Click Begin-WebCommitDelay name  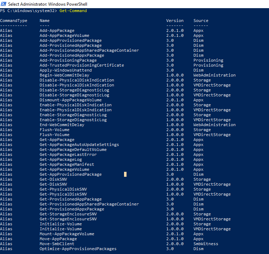[x=65, y=75]
